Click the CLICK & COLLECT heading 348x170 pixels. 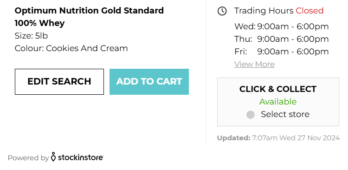[x=278, y=89]
